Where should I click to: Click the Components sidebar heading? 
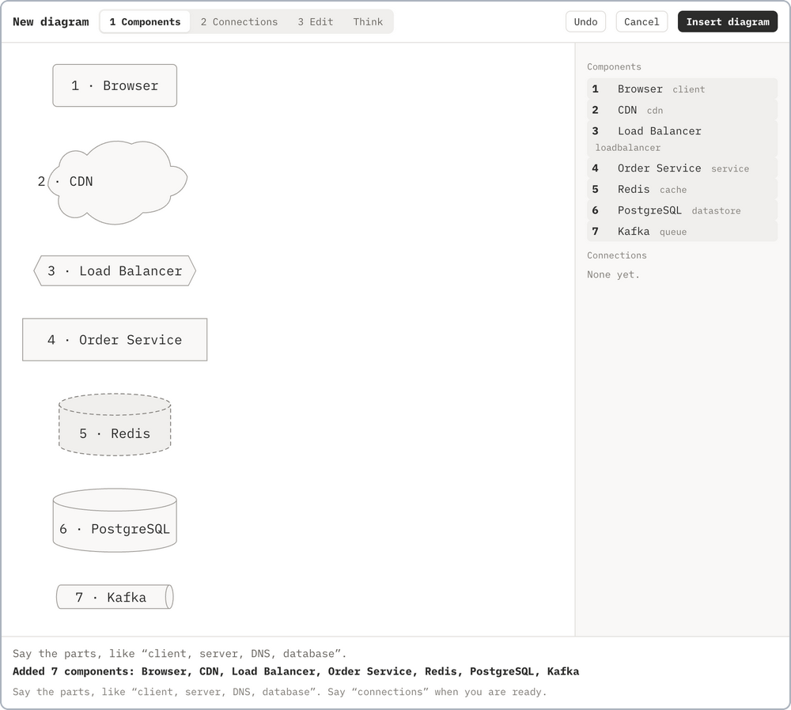[x=614, y=66]
